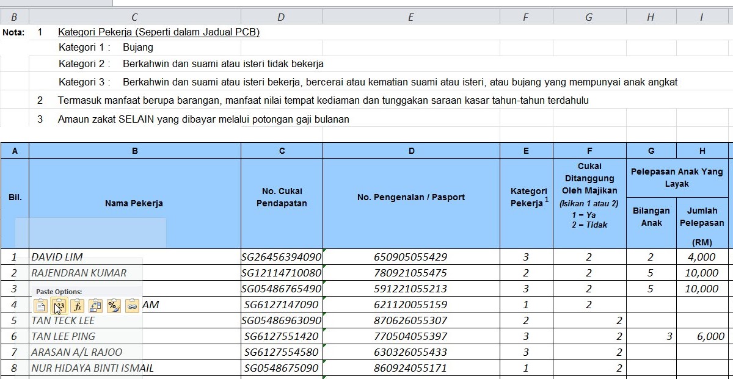The image size is (733, 379).
Task: Select tax number SG0548675090
Action: [282, 368]
